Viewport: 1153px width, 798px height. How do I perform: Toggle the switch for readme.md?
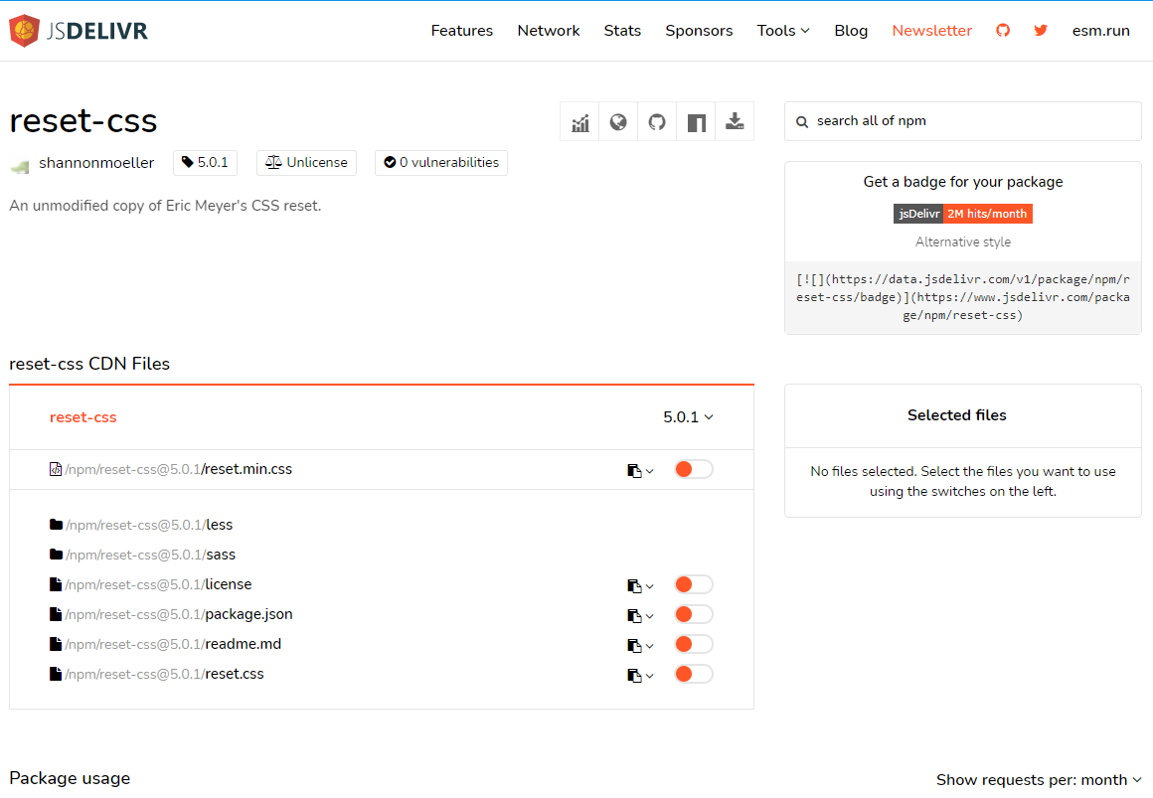click(694, 644)
